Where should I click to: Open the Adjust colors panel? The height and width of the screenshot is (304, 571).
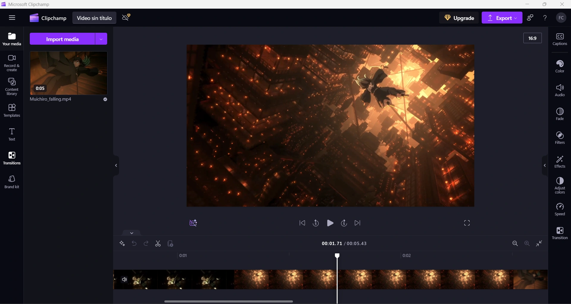click(x=560, y=185)
